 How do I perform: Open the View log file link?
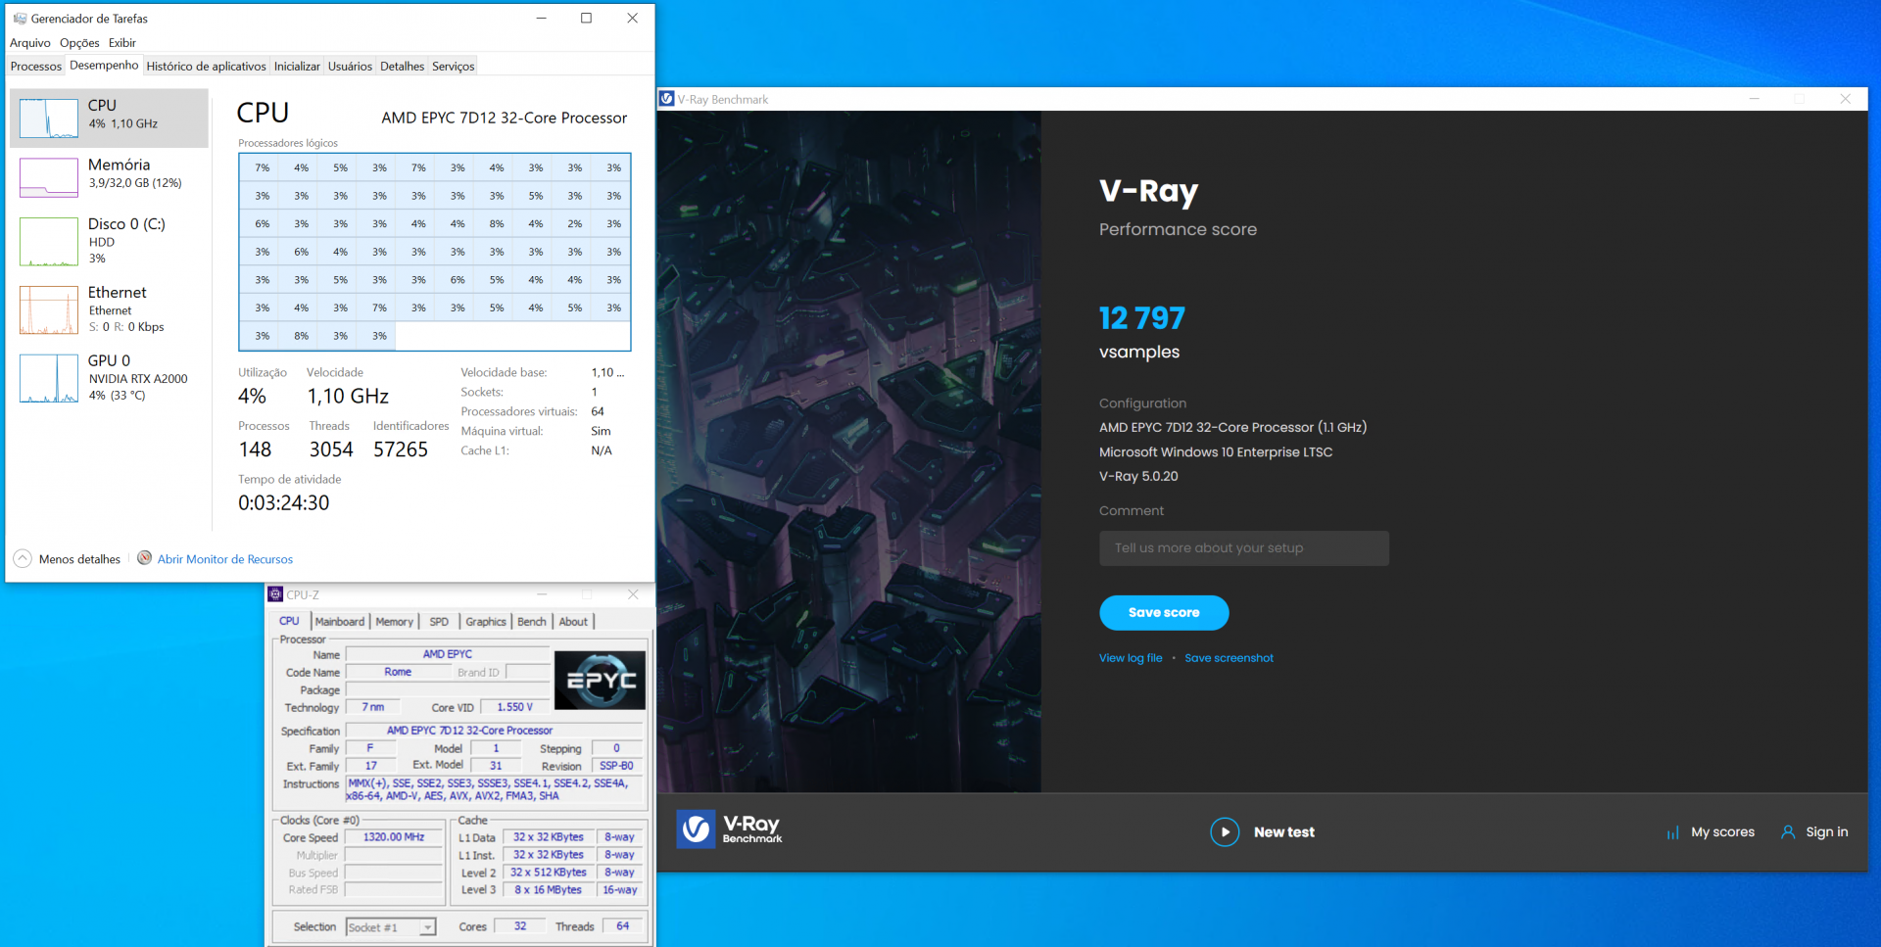1131,658
